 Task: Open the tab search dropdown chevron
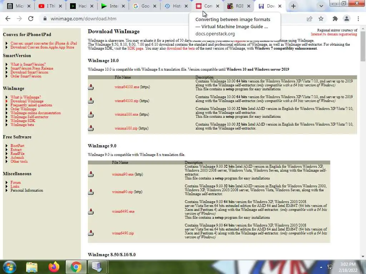(321, 6)
